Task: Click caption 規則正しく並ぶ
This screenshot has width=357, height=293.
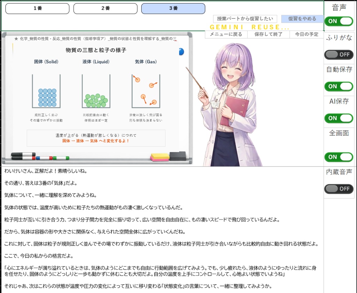Action: [46, 115]
